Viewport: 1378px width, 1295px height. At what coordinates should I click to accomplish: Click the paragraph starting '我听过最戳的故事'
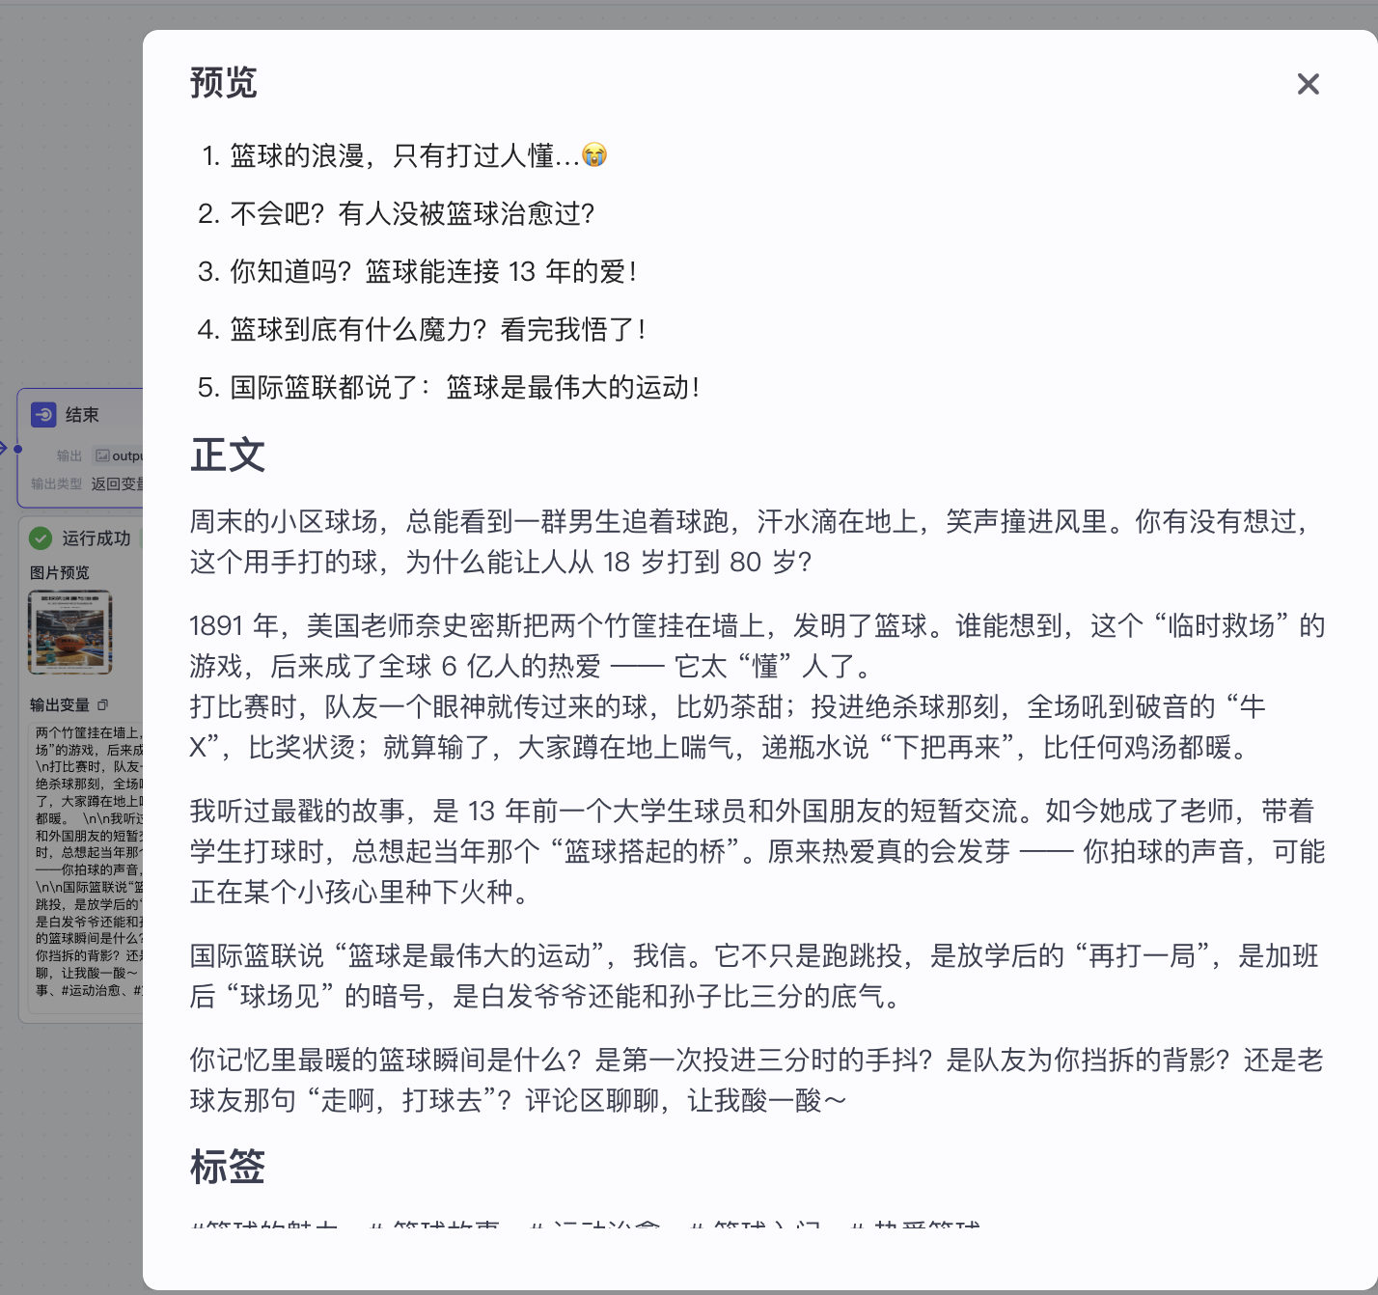(758, 851)
